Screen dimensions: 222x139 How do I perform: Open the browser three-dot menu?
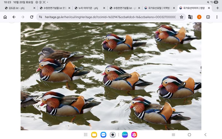point(217,17)
